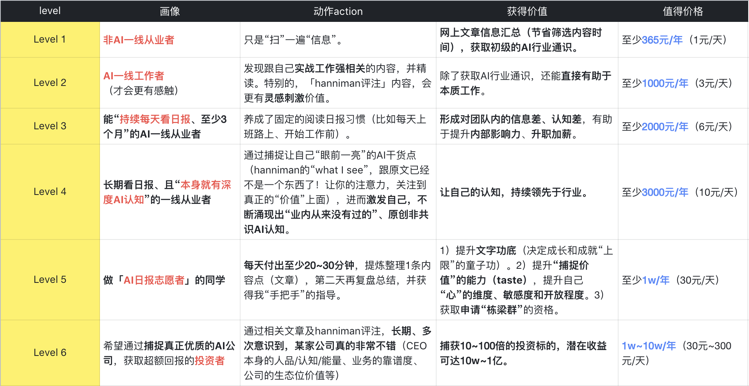Click the 动作action column header
Screen dimensions: 749x386
(x=338, y=11)
